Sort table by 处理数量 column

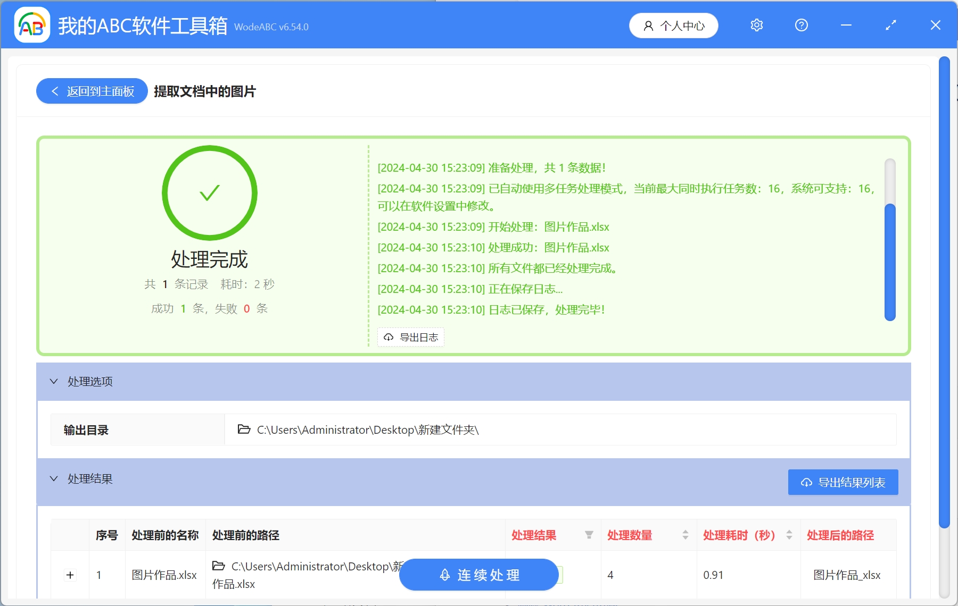click(684, 535)
